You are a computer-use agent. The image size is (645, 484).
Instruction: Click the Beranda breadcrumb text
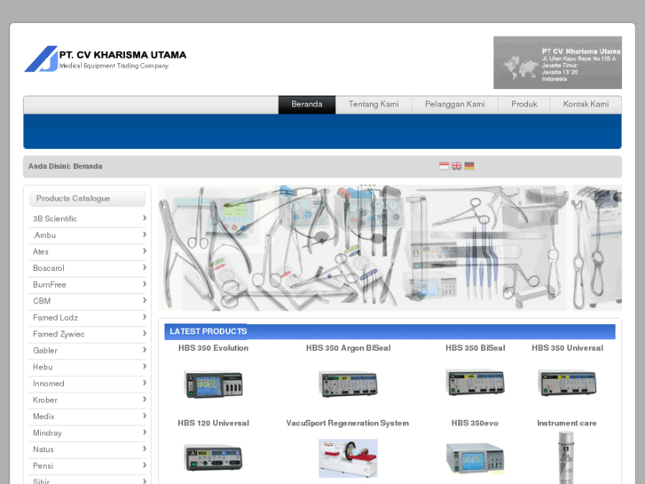point(88,166)
